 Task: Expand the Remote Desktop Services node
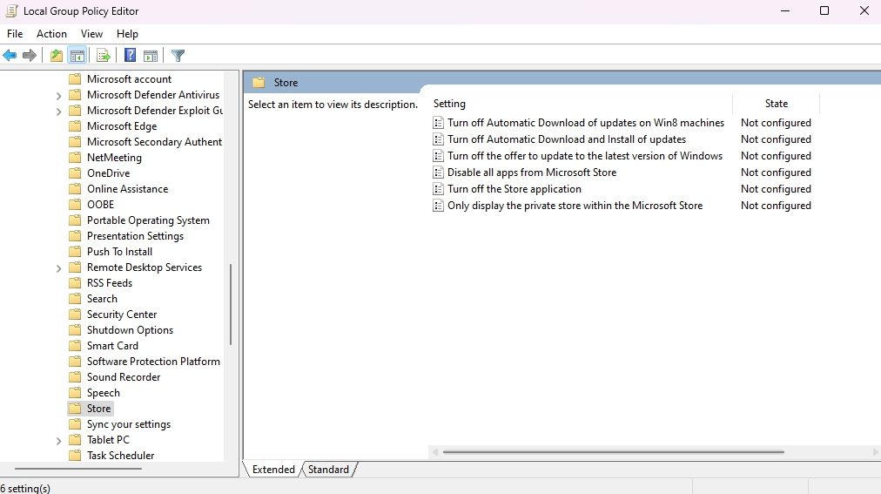click(58, 268)
